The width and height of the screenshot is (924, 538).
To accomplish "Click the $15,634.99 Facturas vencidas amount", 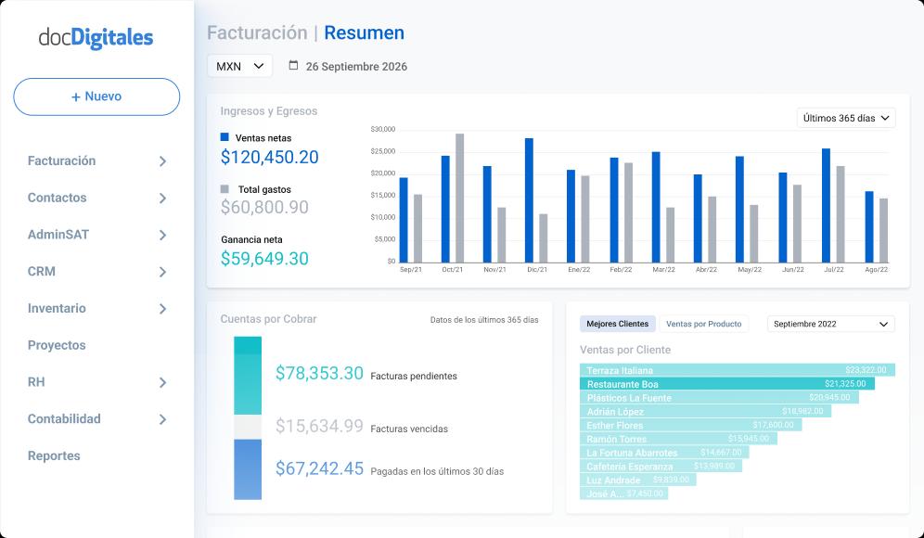I will (x=319, y=426).
